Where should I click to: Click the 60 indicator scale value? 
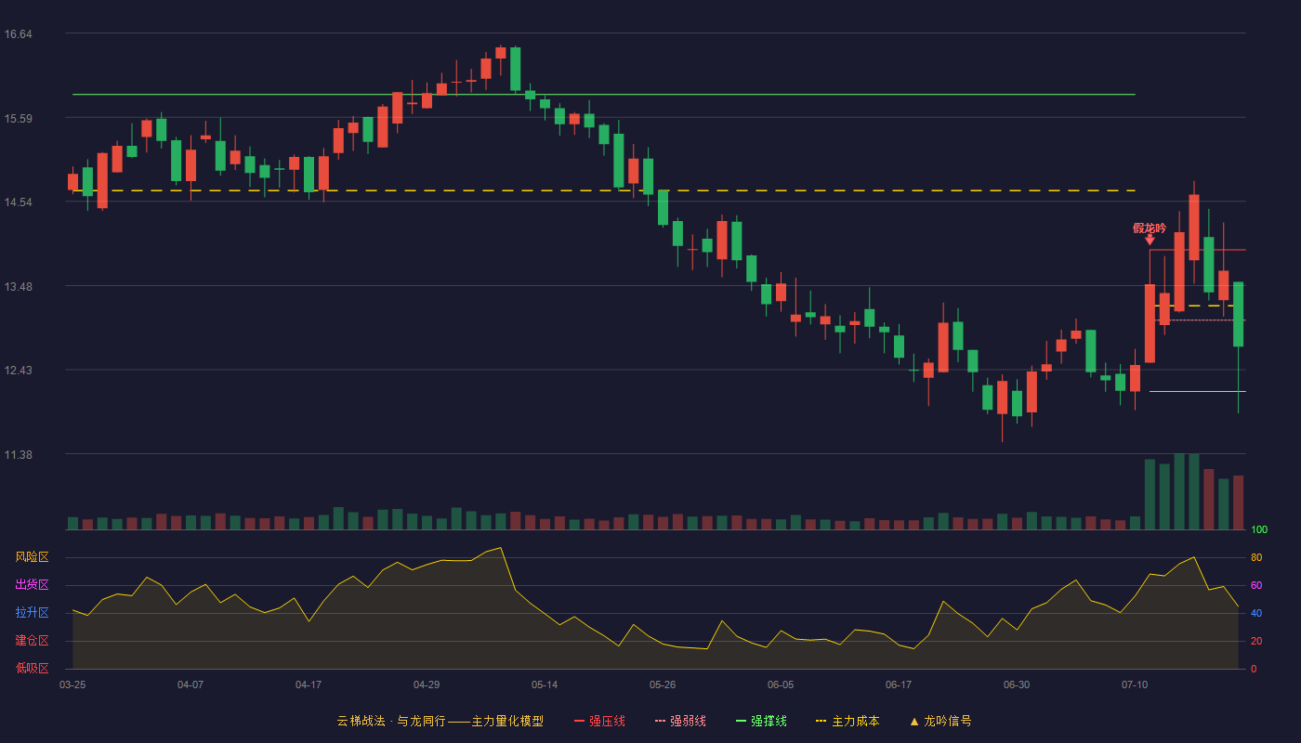pyautogui.click(x=1256, y=585)
